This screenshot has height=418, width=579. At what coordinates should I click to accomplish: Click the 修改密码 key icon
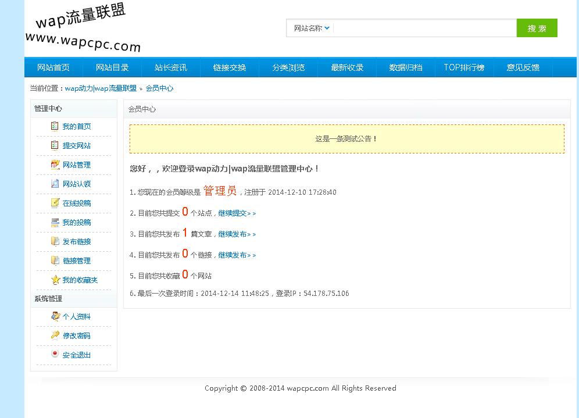(55, 335)
